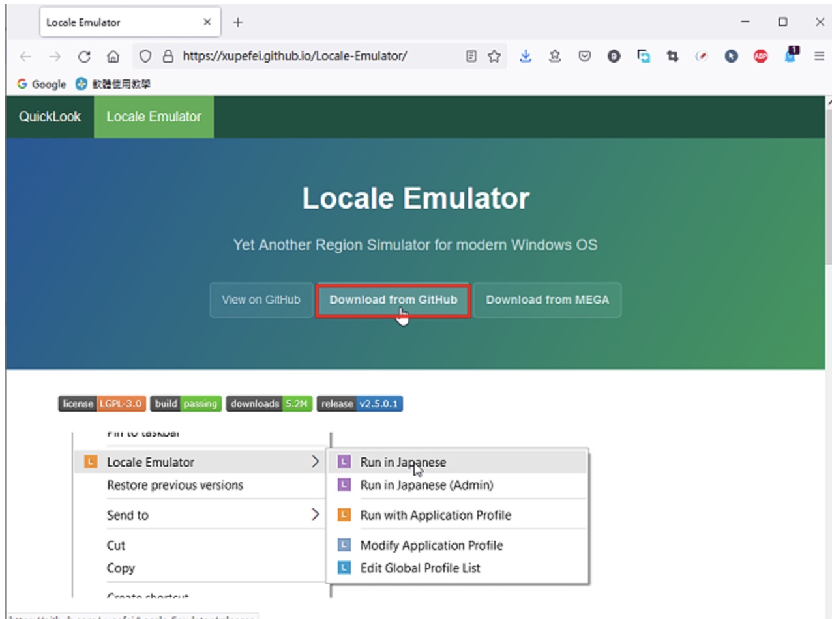The height and width of the screenshot is (619, 832).
Task: Click Download from GitHub button
Action: [393, 300]
